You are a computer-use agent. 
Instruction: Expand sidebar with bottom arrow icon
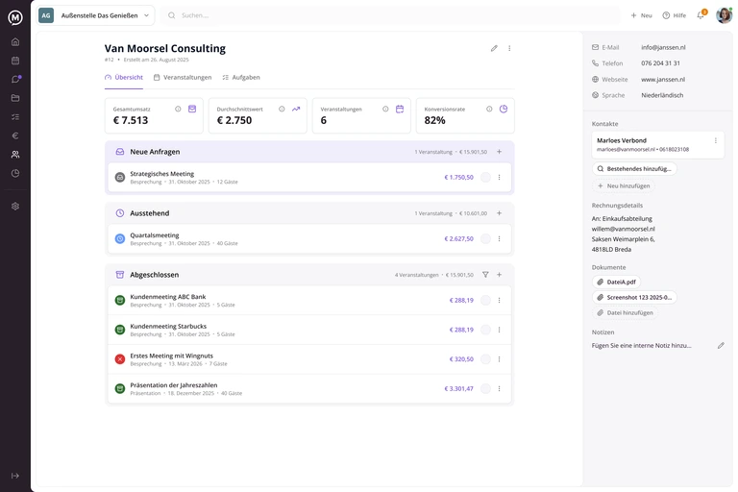click(15, 476)
